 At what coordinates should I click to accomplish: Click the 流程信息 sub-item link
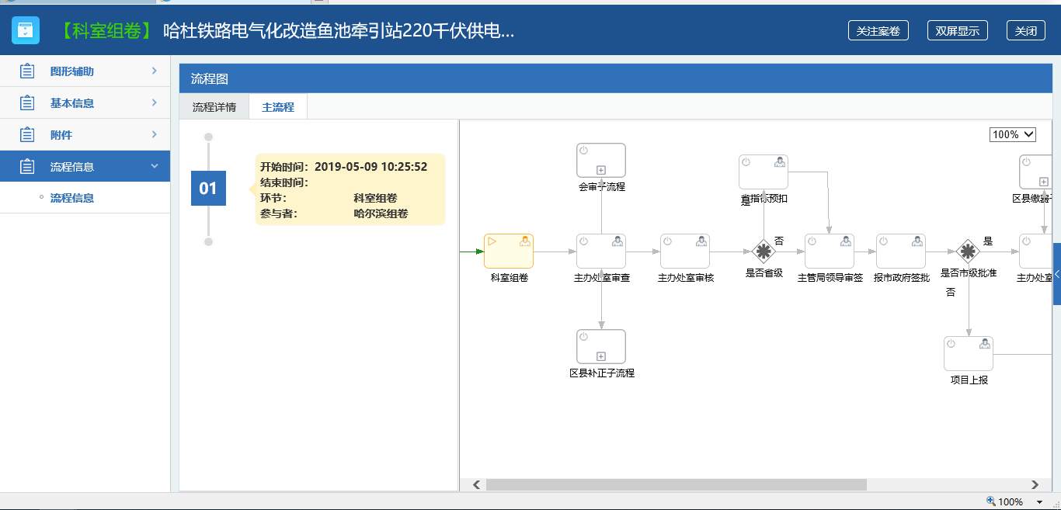click(x=72, y=198)
